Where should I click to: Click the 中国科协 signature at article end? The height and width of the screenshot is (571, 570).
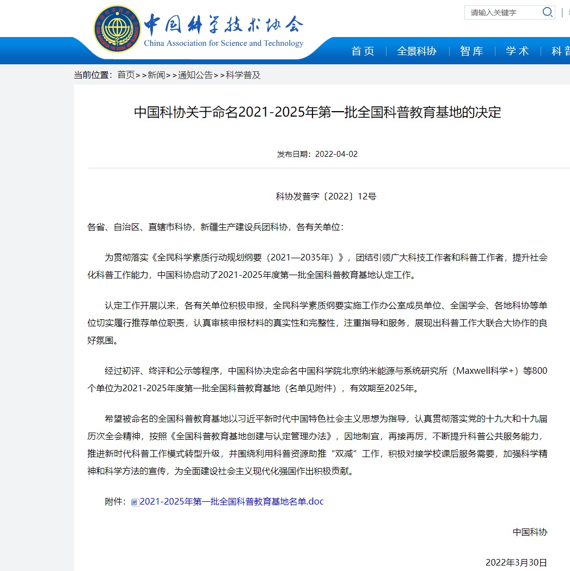(x=530, y=532)
